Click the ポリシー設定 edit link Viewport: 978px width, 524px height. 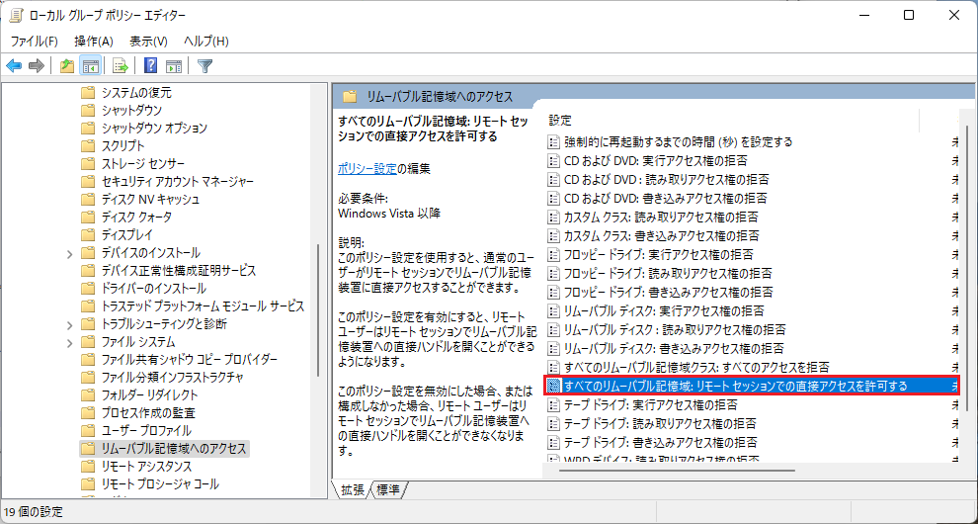367,168
